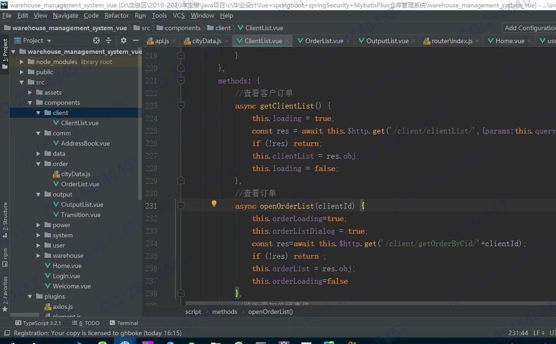Click the Add Configuration button
Screen dimensions: 556x344
tap(529, 28)
